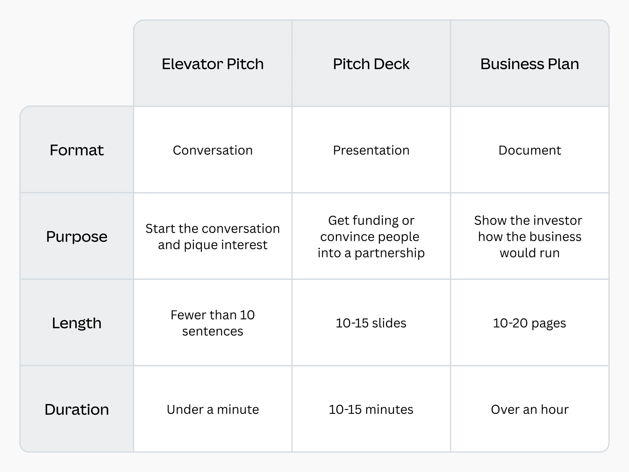Click the Elevator Pitch column header

point(213,64)
